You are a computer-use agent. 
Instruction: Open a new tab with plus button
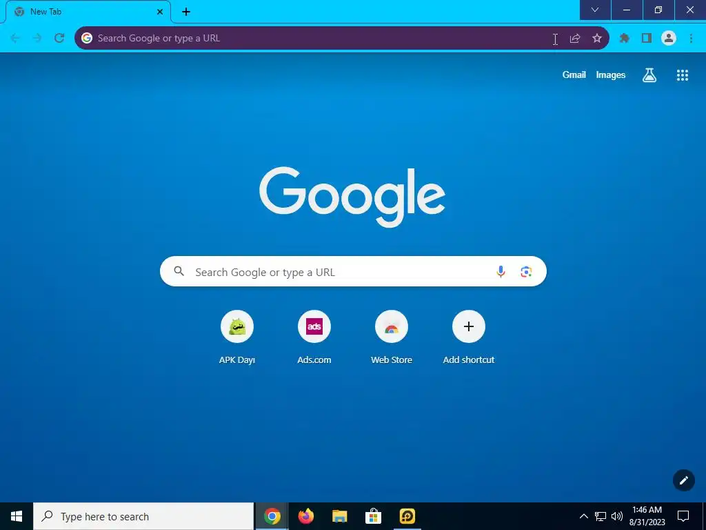pyautogui.click(x=186, y=12)
